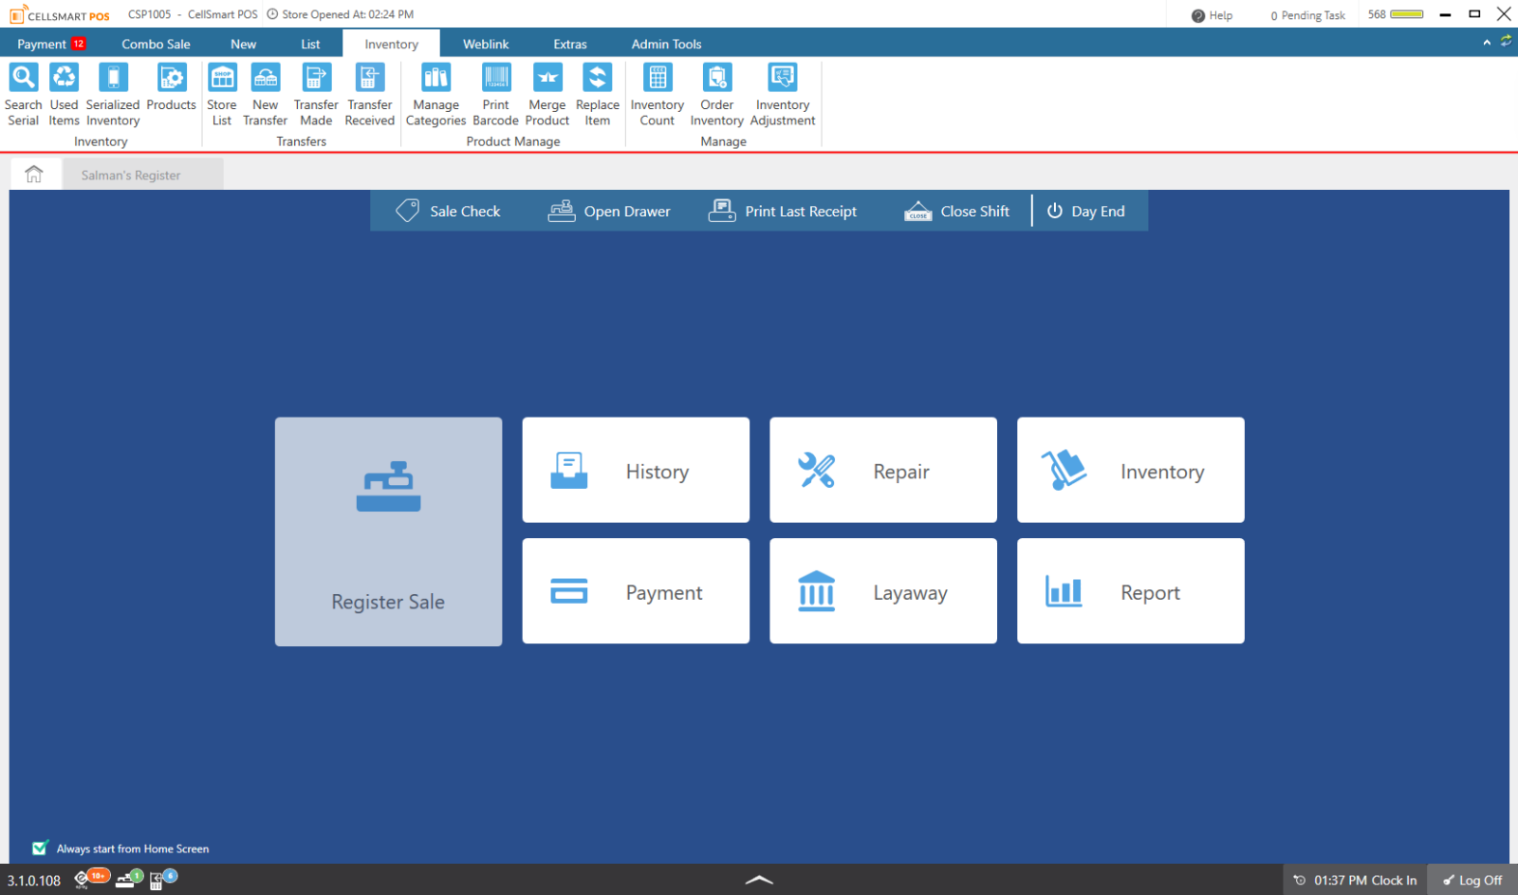The image size is (1518, 895).
Task: Click the Day End button
Action: (x=1088, y=211)
